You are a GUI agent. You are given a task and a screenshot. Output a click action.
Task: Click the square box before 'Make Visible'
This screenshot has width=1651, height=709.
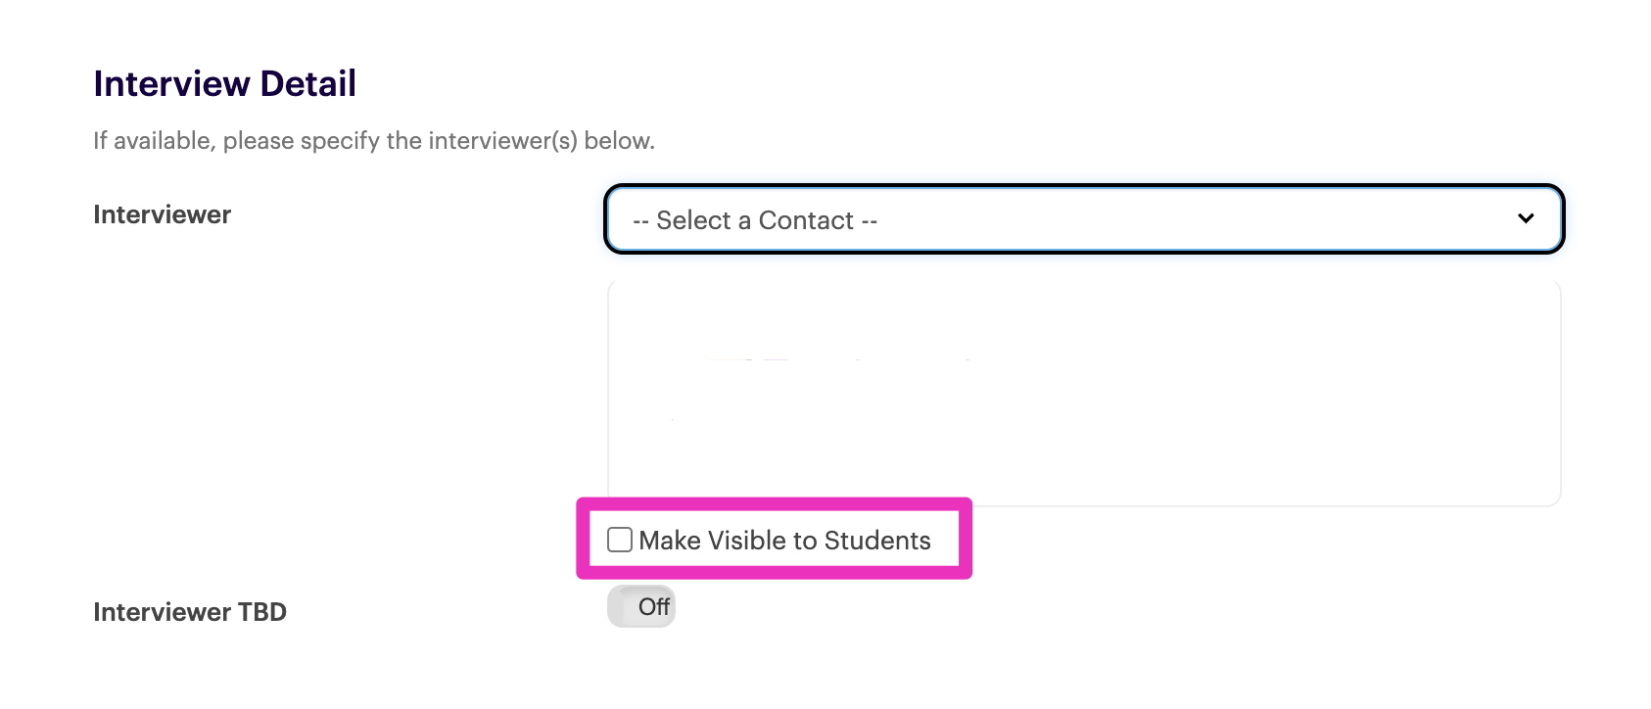click(x=620, y=540)
